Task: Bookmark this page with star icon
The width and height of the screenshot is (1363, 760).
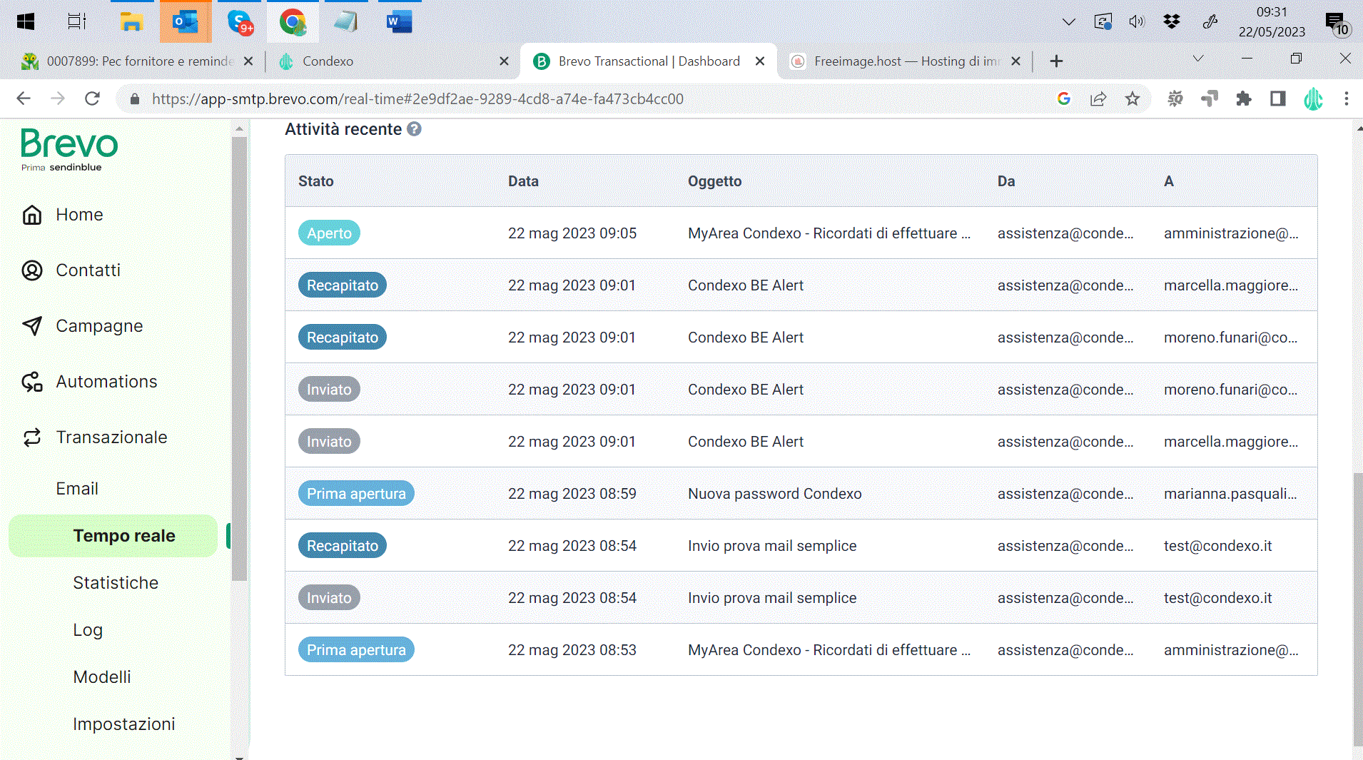Action: point(1132,99)
